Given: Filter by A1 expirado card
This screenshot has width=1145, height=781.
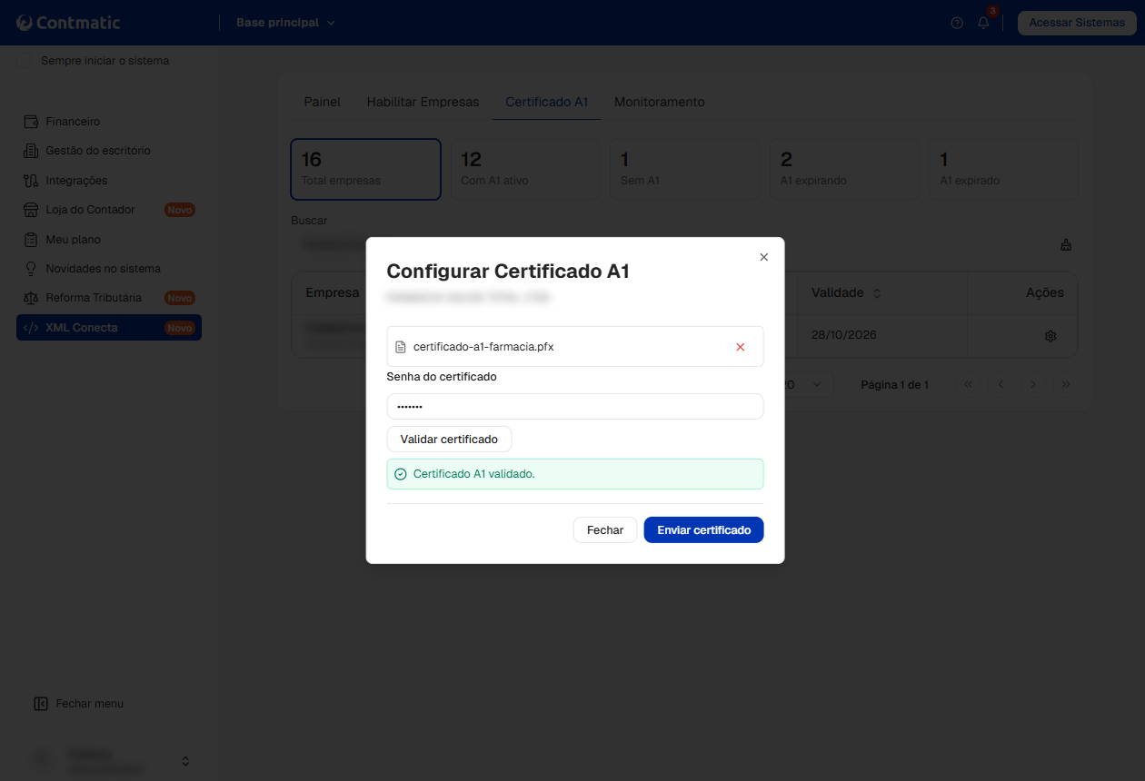Looking at the screenshot, I should tap(1003, 169).
